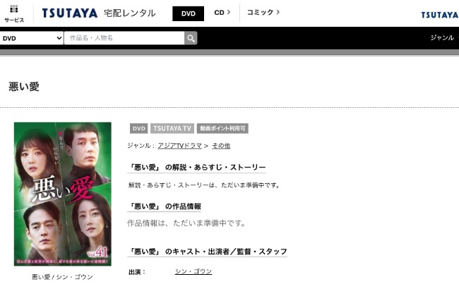Click the TSUTAYA logo at top right

coord(440,15)
